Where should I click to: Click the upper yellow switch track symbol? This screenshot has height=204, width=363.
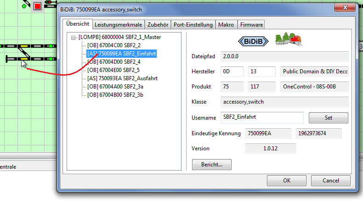pyautogui.click(x=24, y=46)
